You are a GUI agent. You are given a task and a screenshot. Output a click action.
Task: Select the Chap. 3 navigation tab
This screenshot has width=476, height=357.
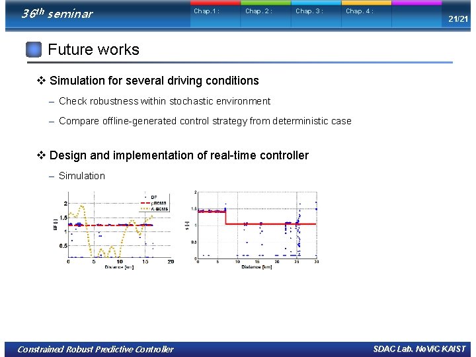[x=316, y=14]
